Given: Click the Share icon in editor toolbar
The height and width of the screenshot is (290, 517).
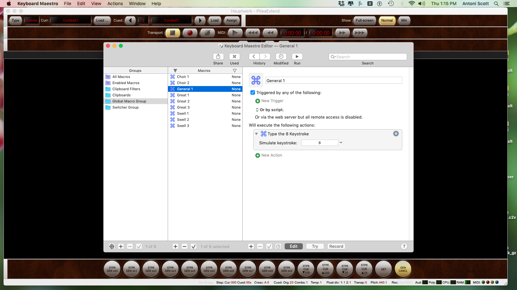Looking at the screenshot, I should pos(218,56).
